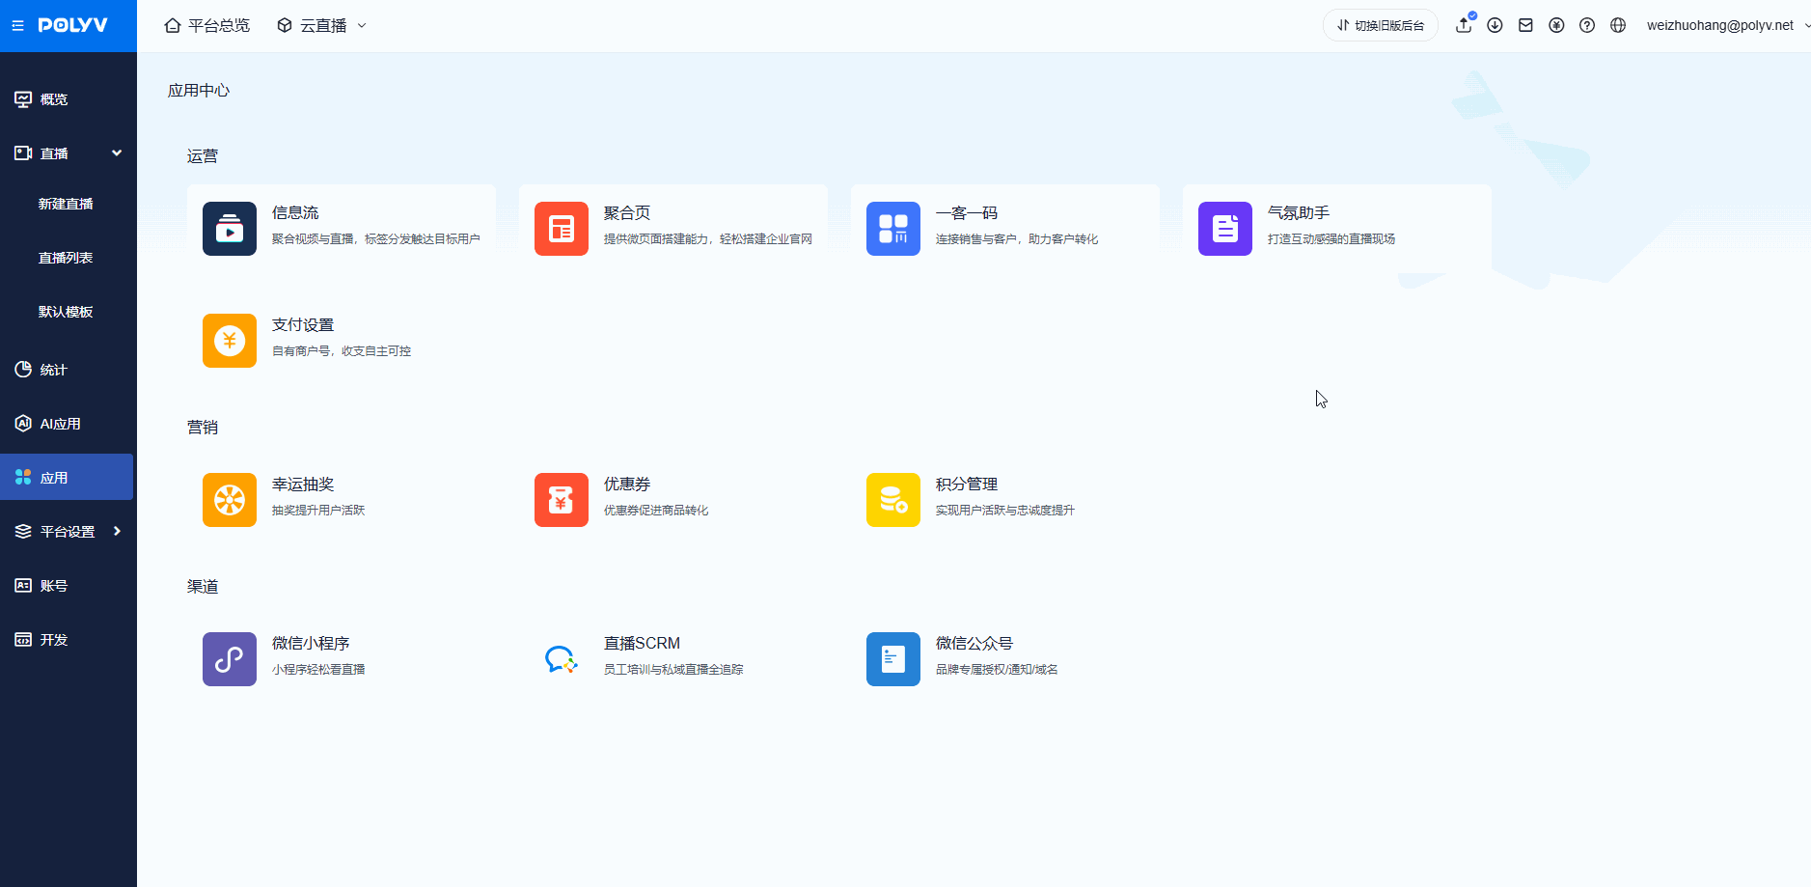
Task: Select 默认模板 in the sidebar
Action: [x=66, y=312]
